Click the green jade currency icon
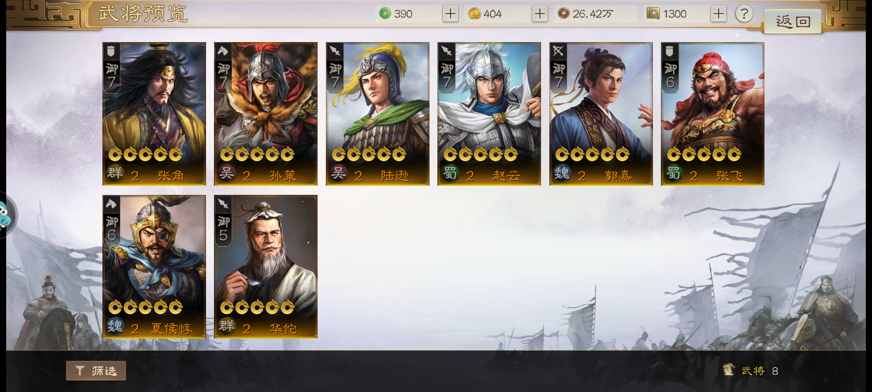Image resolution: width=872 pixels, height=392 pixels. (385, 14)
